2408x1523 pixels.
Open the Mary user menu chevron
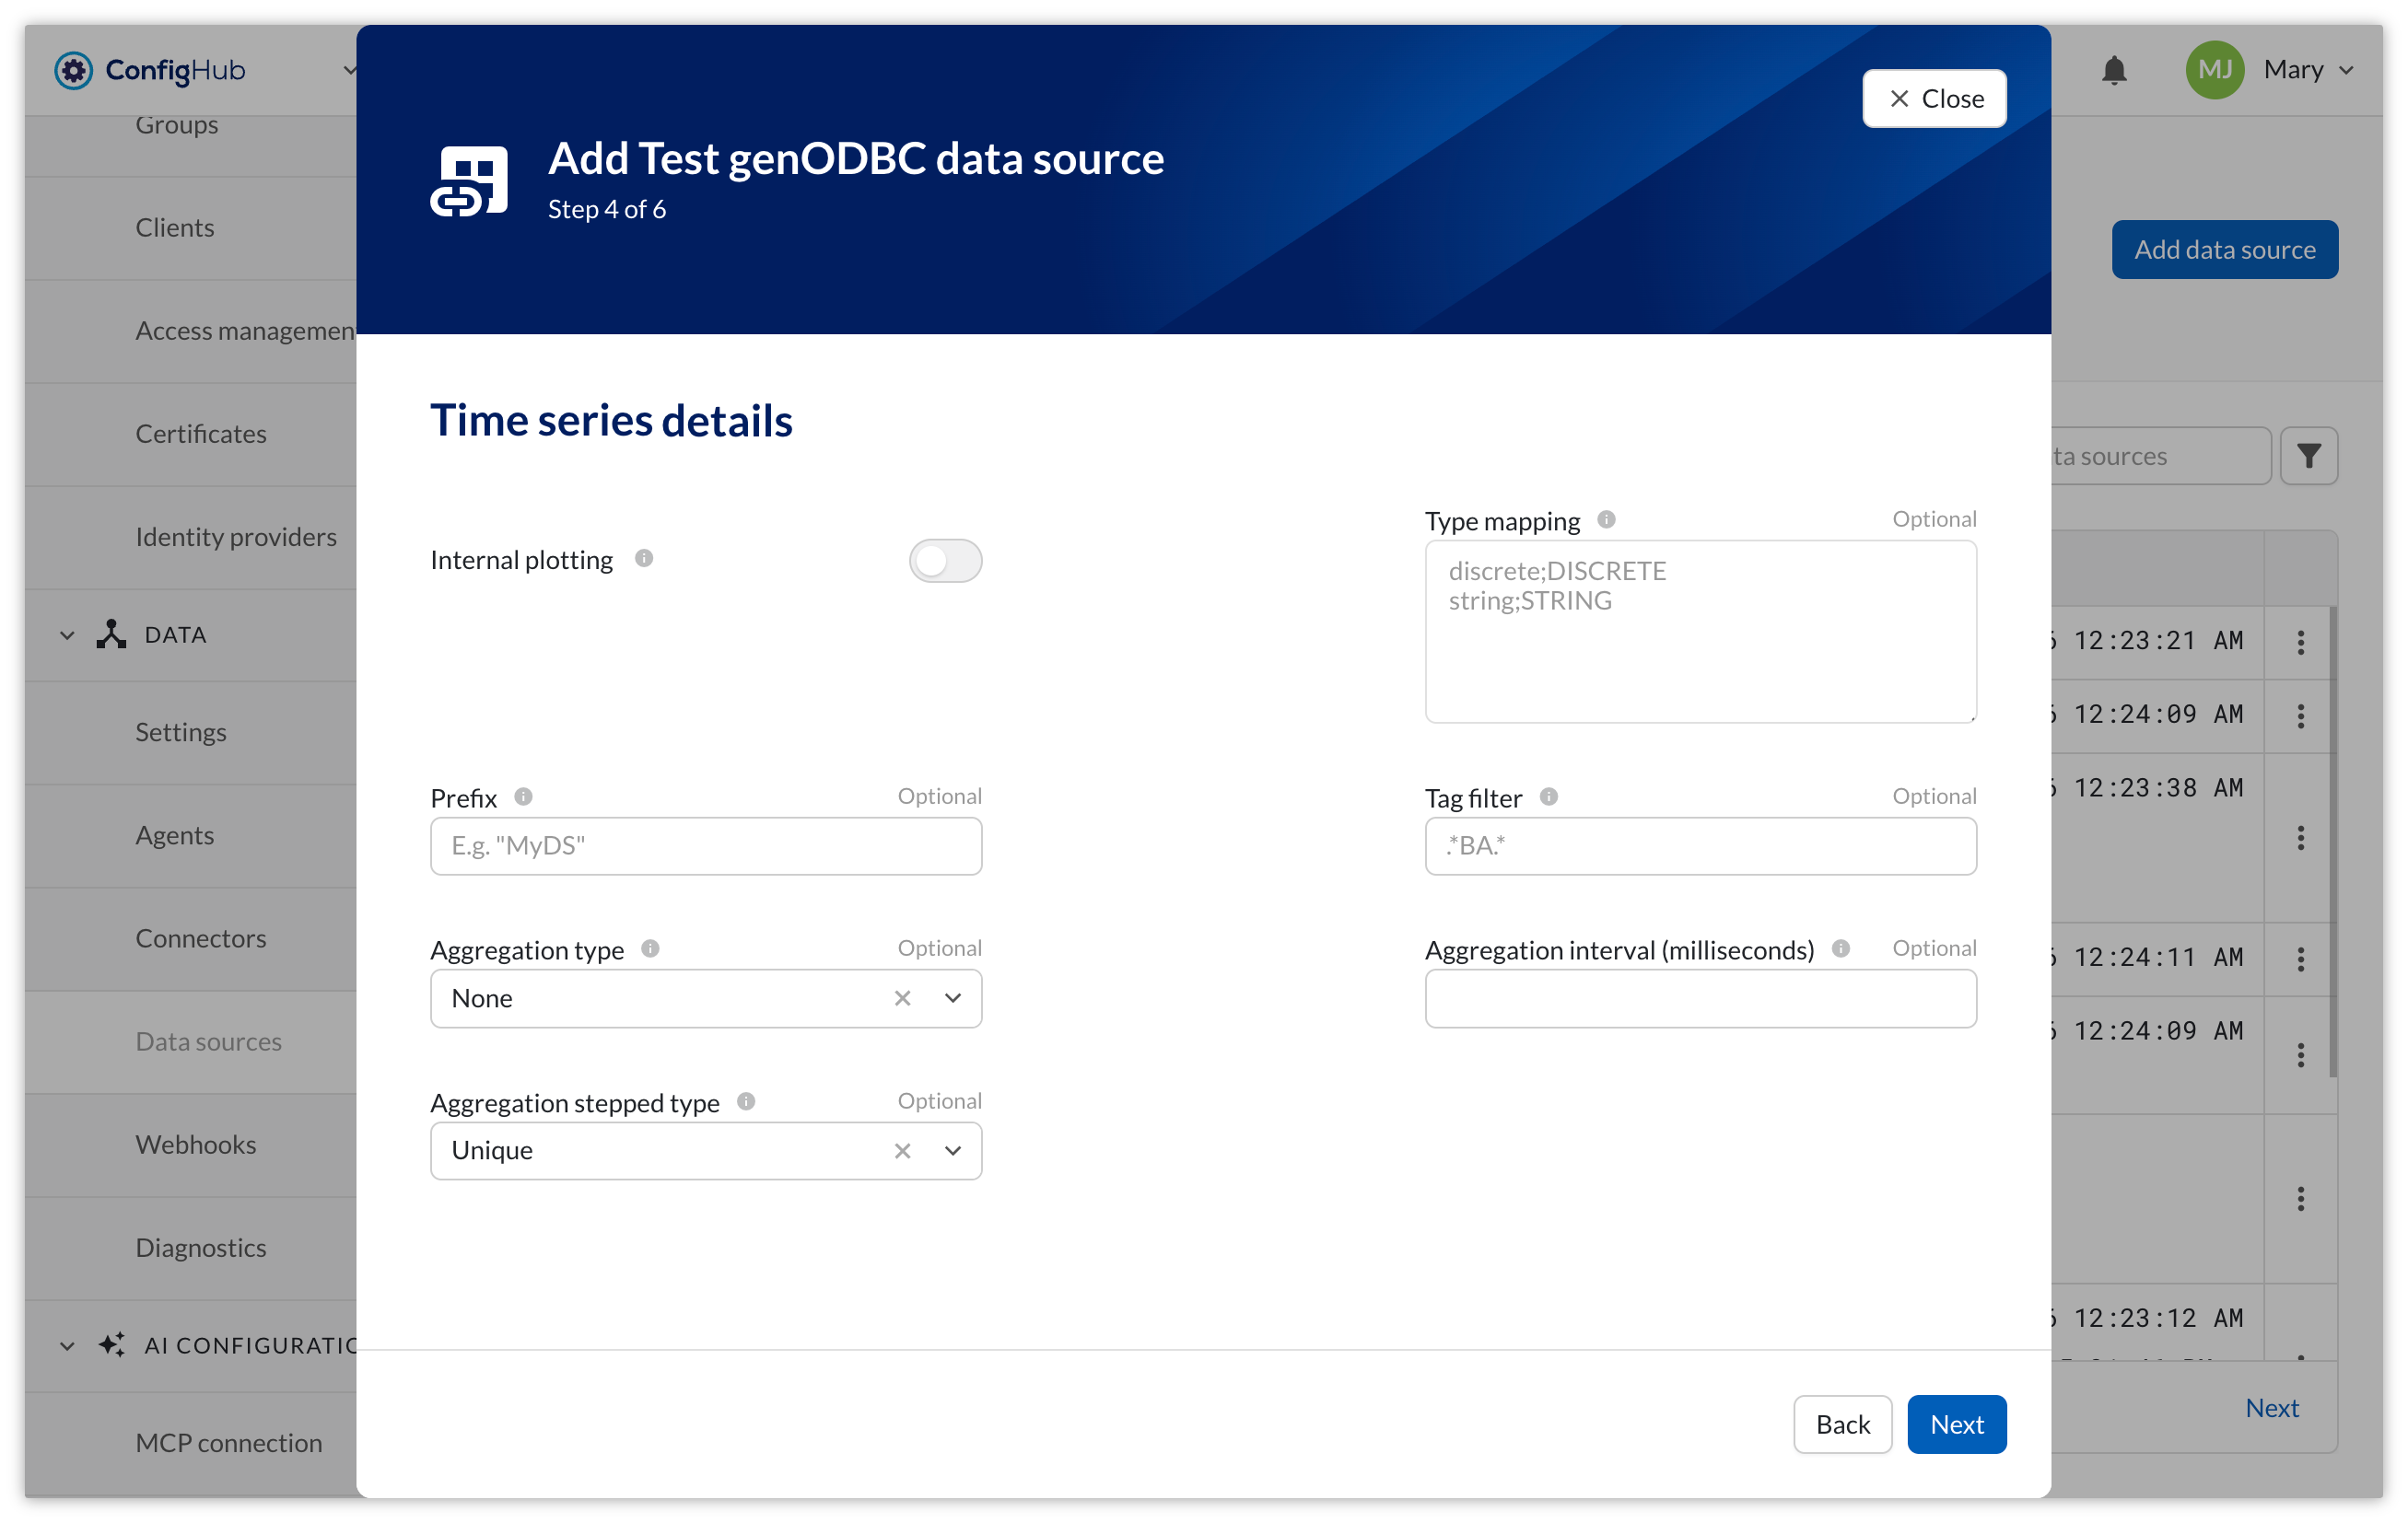(2347, 70)
